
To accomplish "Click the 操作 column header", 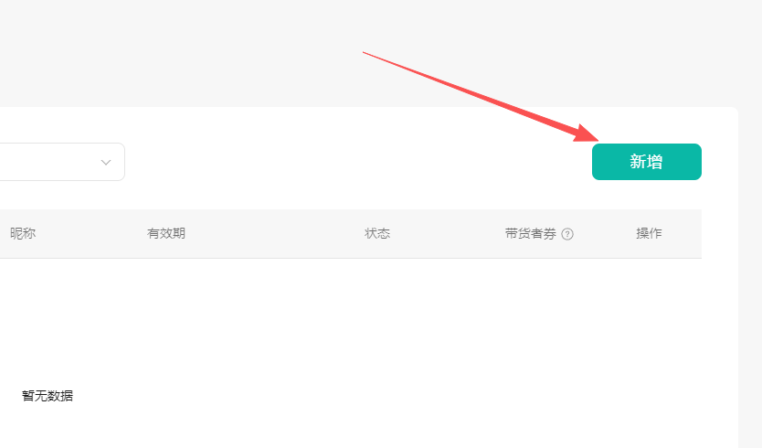I will click(x=649, y=233).
